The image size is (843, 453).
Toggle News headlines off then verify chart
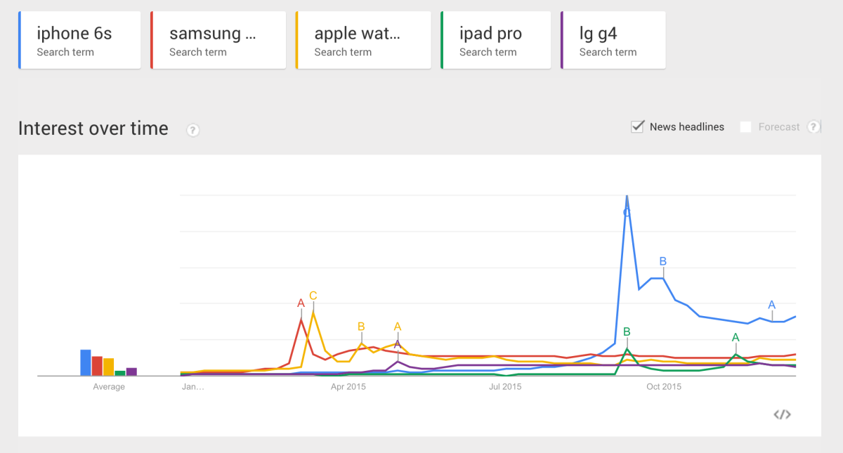[x=637, y=126]
